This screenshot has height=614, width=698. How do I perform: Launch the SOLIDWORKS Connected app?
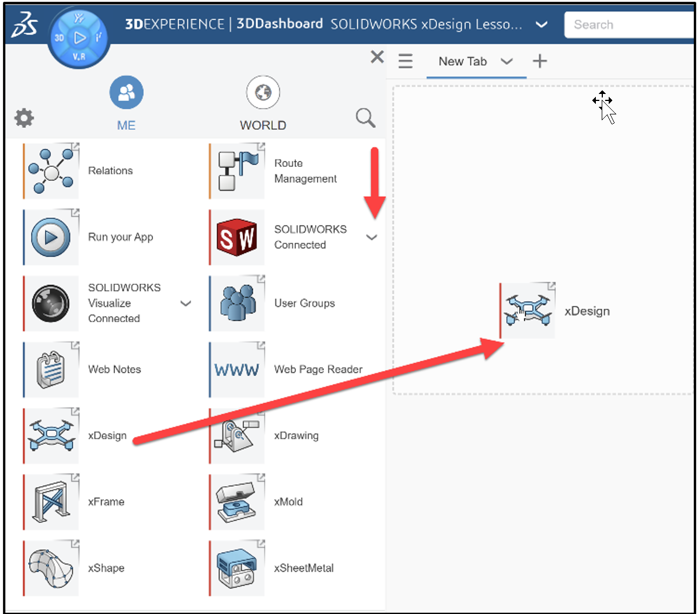click(236, 237)
